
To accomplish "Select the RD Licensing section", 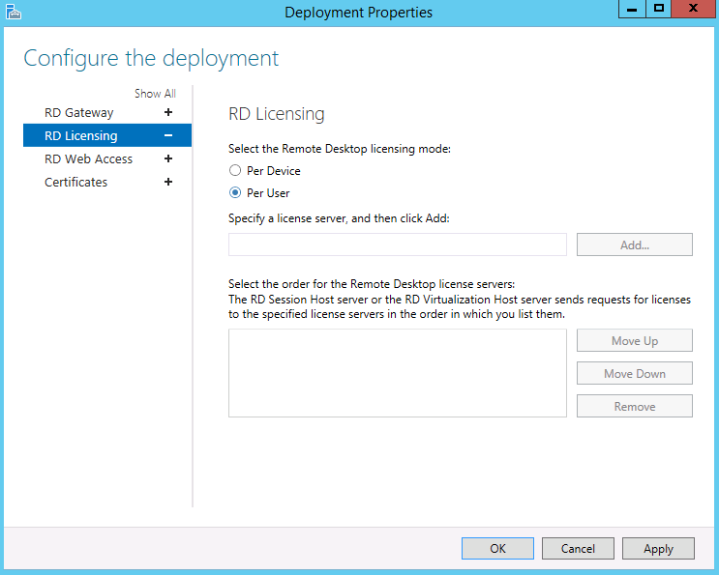I will pos(107,135).
